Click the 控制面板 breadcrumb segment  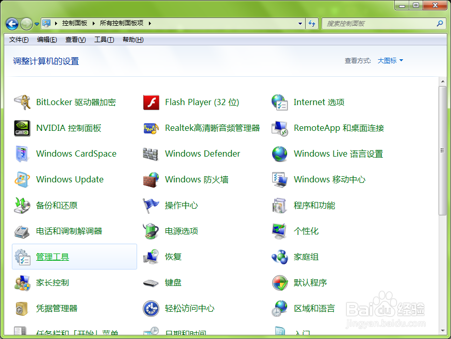click(75, 23)
